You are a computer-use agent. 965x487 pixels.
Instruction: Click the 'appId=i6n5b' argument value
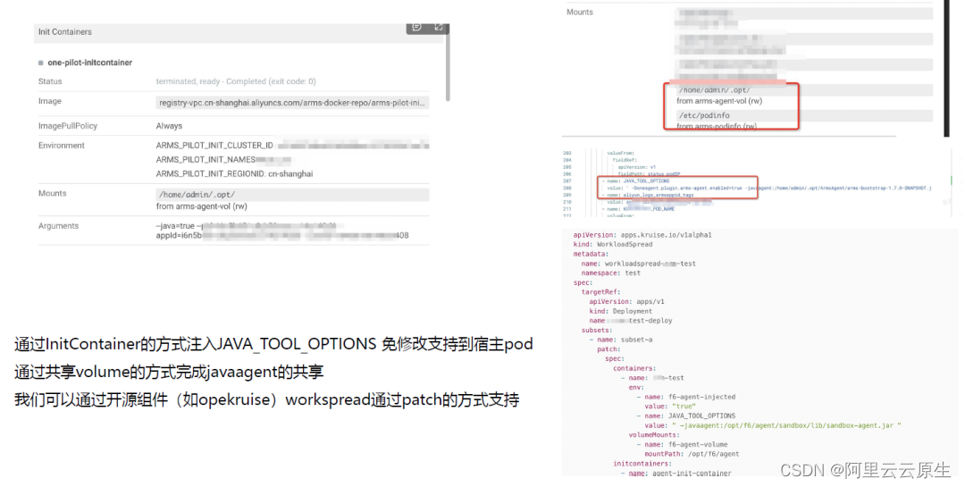[x=179, y=235]
